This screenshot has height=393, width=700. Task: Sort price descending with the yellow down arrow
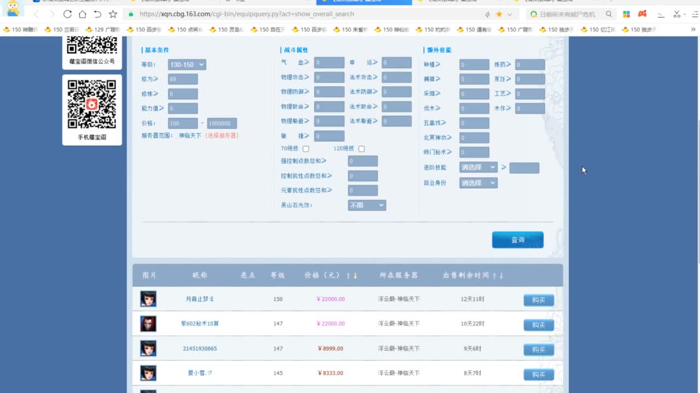pyautogui.click(x=355, y=276)
